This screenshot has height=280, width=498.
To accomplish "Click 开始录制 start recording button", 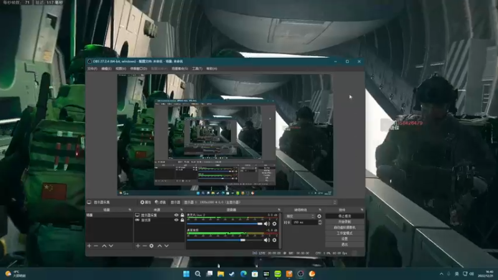I will (345, 222).
